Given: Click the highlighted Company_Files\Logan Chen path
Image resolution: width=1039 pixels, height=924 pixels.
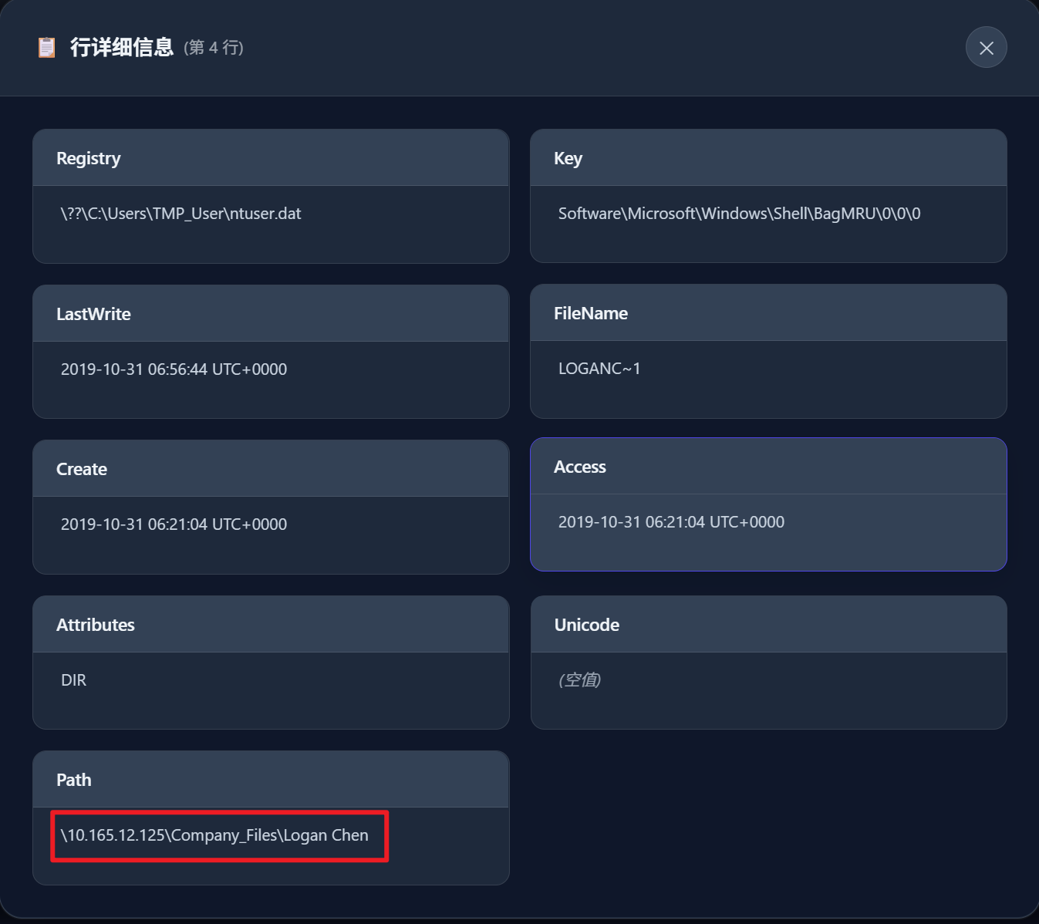Looking at the screenshot, I should 214,835.
